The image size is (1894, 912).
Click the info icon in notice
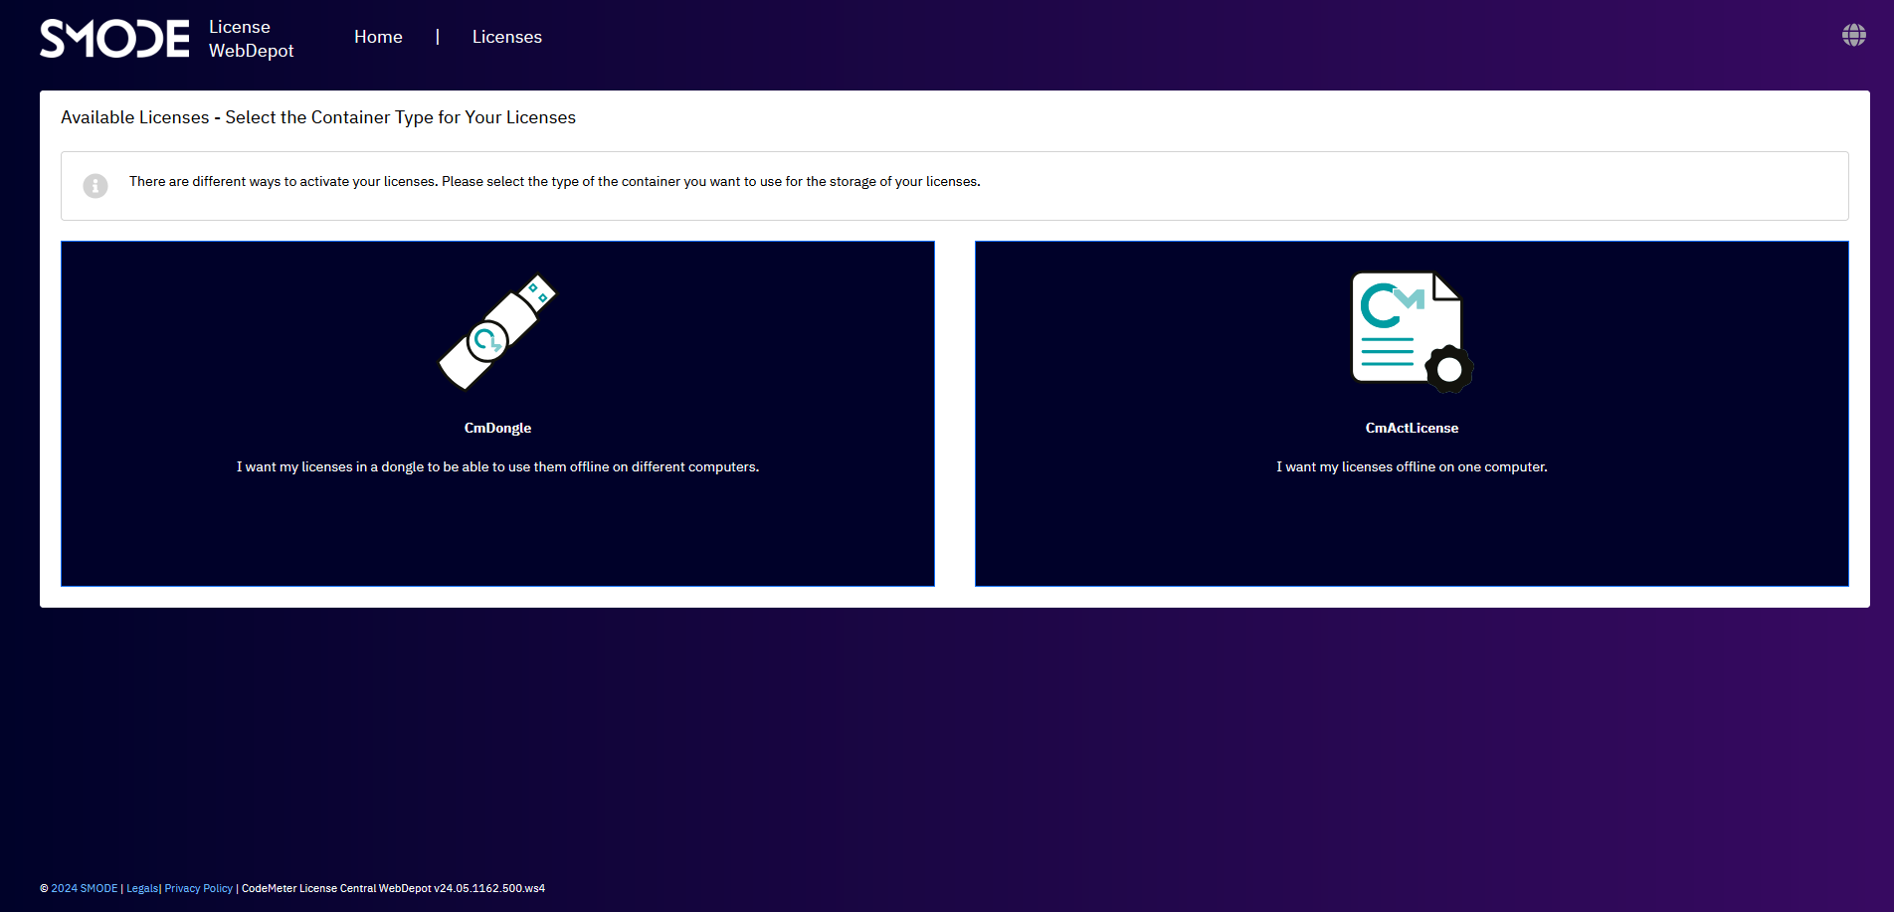95,186
